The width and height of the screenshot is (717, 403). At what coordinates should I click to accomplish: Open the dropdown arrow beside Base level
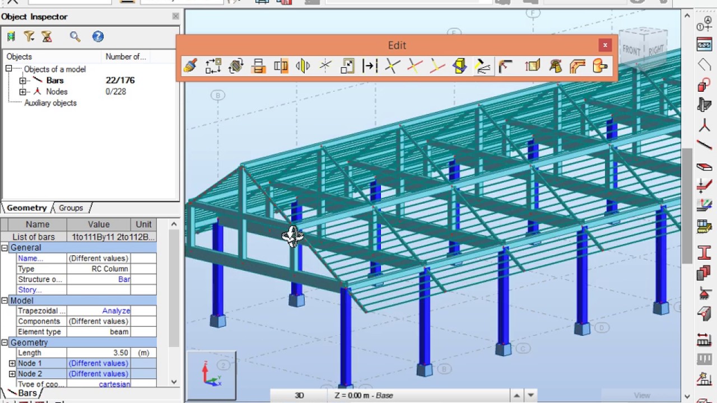[530, 395]
